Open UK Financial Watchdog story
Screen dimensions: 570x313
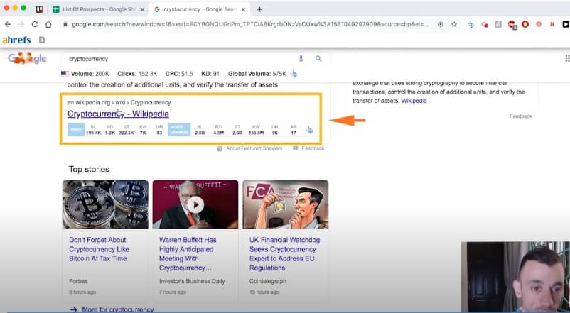284,254
